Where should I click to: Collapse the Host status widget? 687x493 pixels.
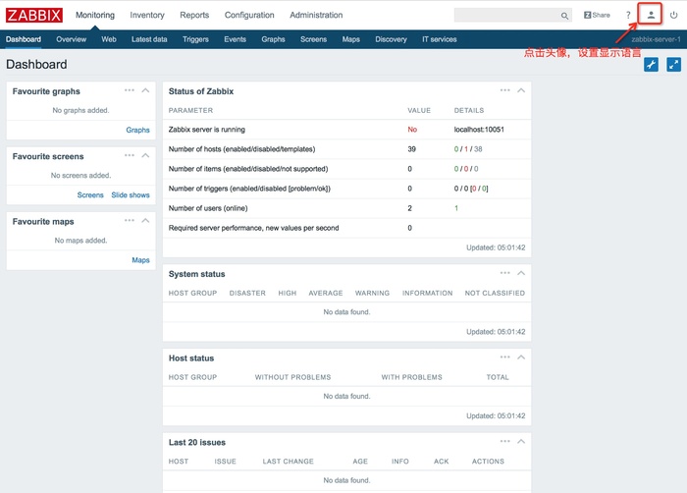[x=521, y=357]
